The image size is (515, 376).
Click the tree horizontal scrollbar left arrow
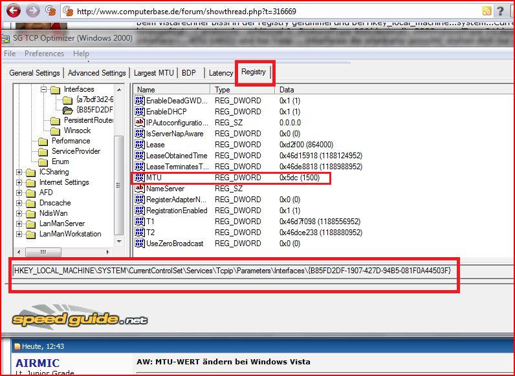19,252
